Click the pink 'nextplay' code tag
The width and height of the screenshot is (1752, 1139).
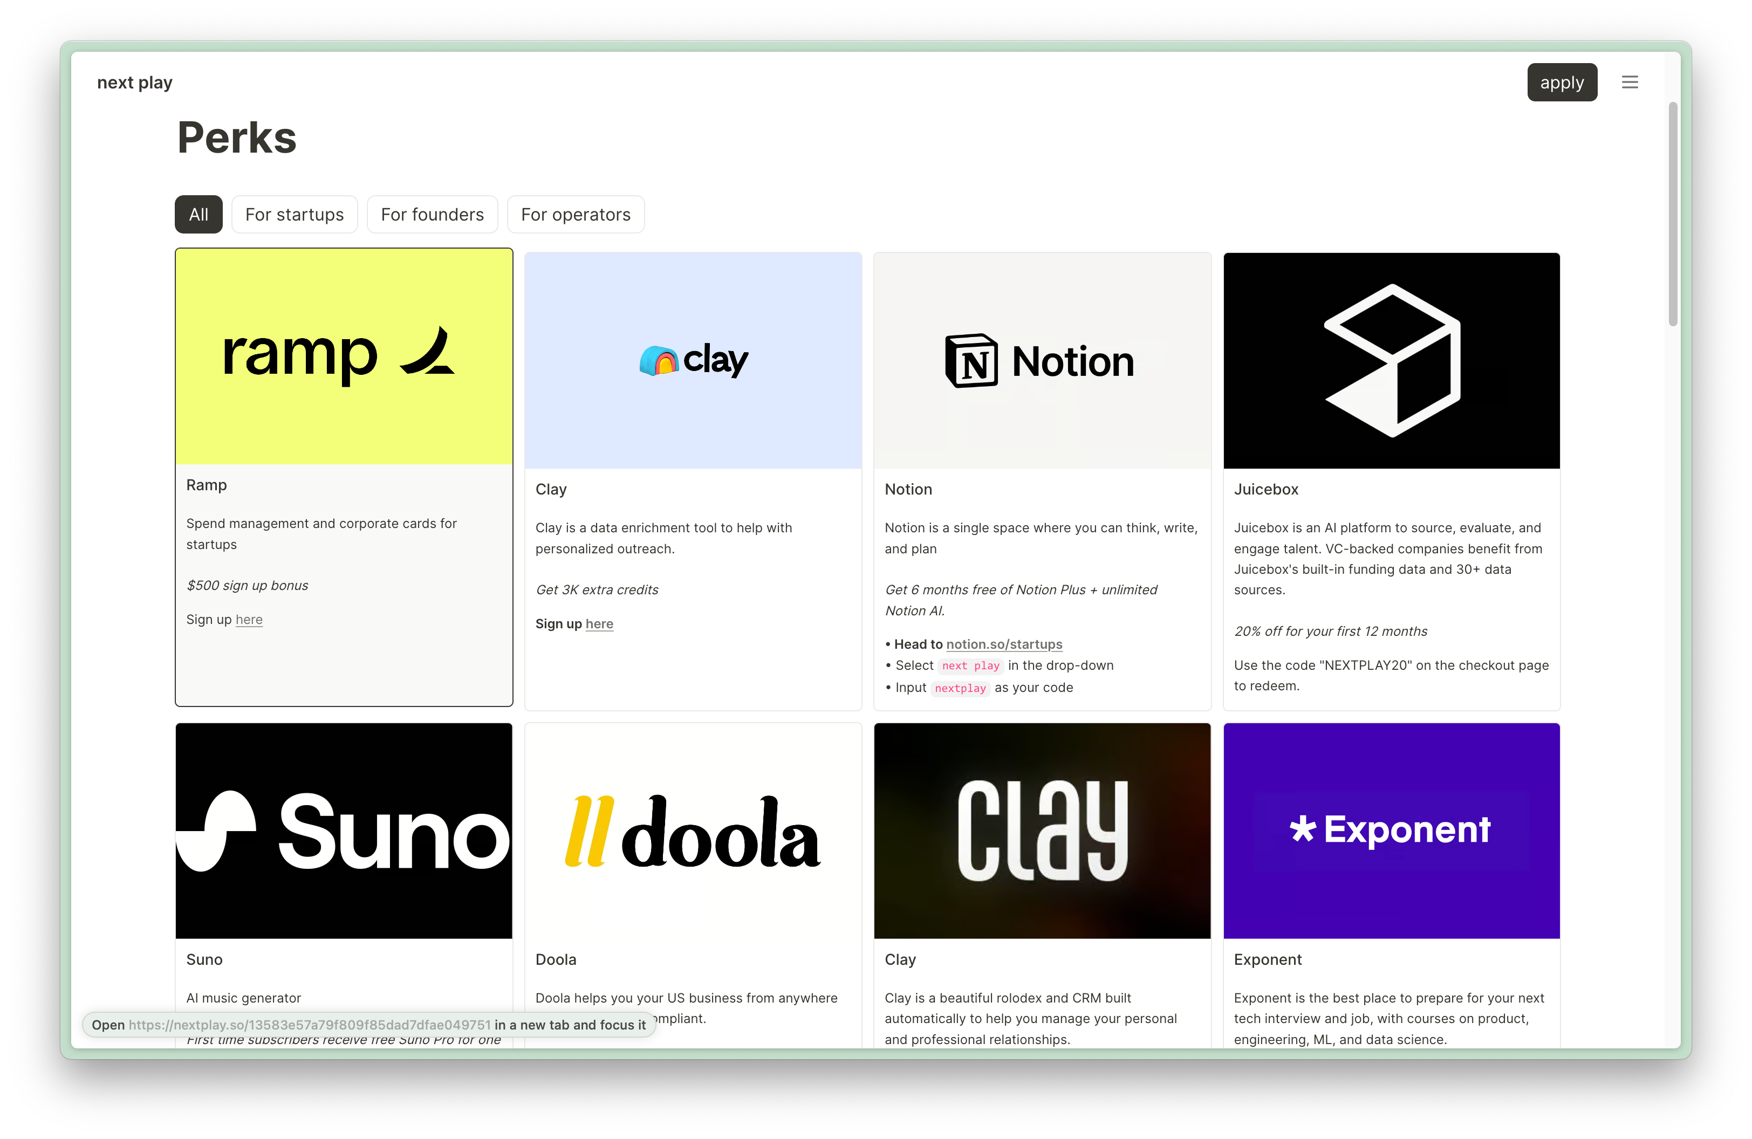point(960,689)
